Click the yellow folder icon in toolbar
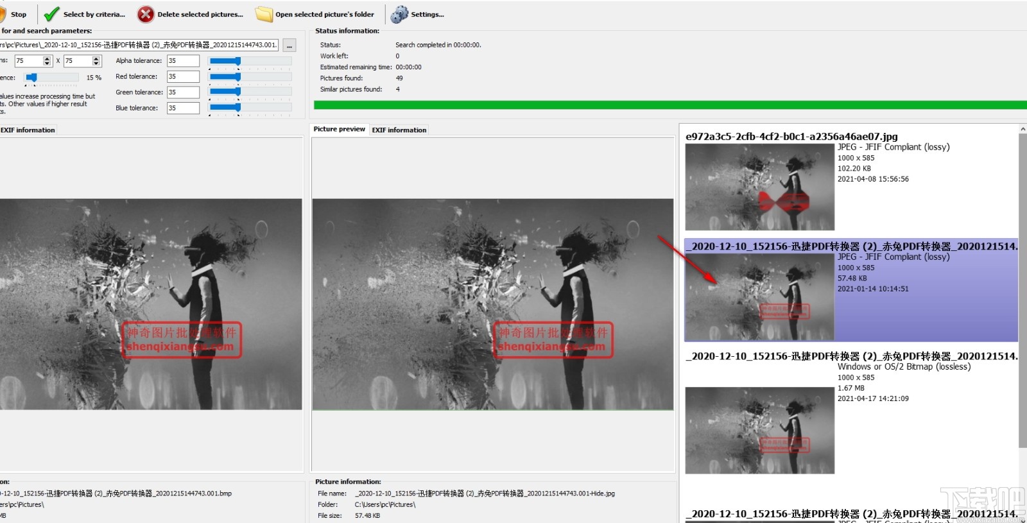The image size is (1027, 523). [264, 14]
